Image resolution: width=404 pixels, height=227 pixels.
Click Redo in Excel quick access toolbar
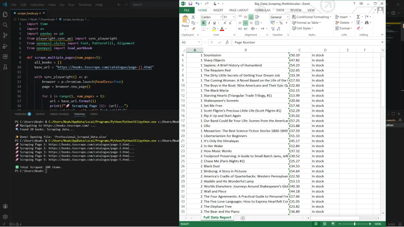point(206,4)
